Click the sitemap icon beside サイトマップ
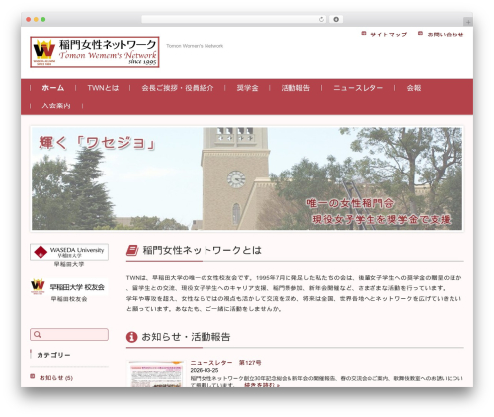The height and width of the screenshot is (417, 494). tap(364, 34)
